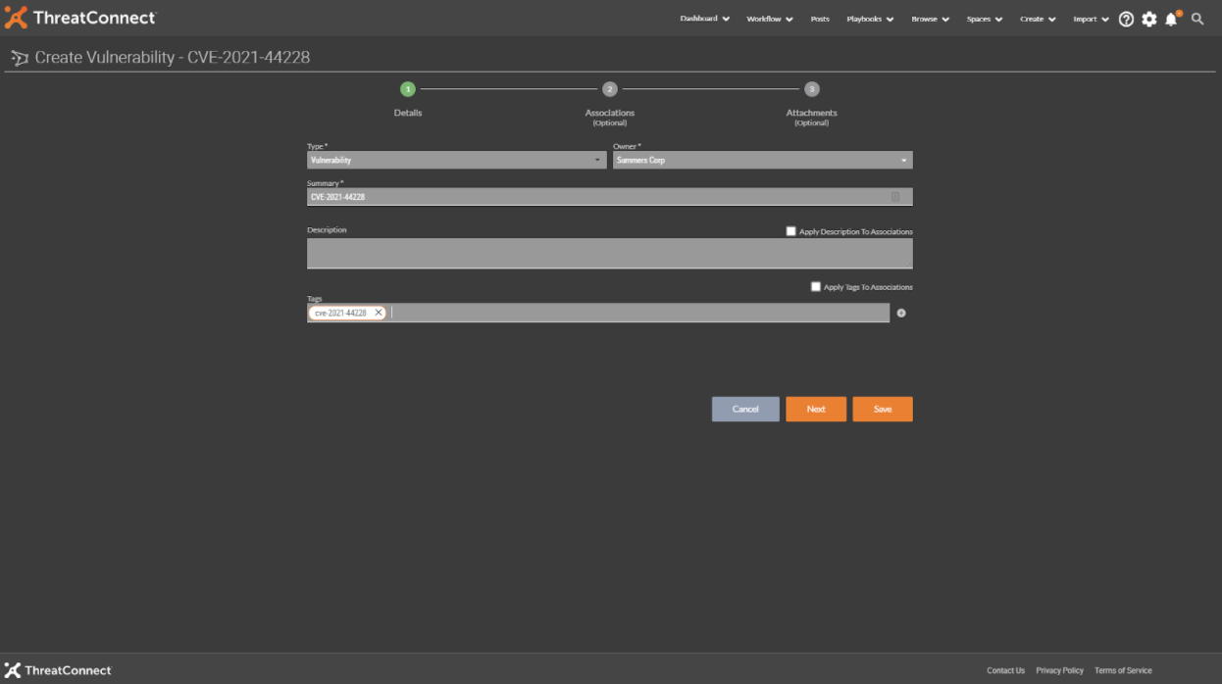Image resolution: width=1222 pixels, height=684 pixels.
Task: Click the Create Vulnerability title icon
Action: point(19,58)
